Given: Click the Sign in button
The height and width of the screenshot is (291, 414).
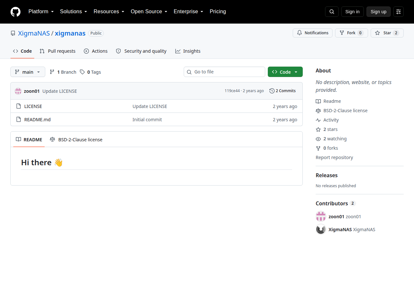Looking at the screenshot, I should (x=353, y=12).
